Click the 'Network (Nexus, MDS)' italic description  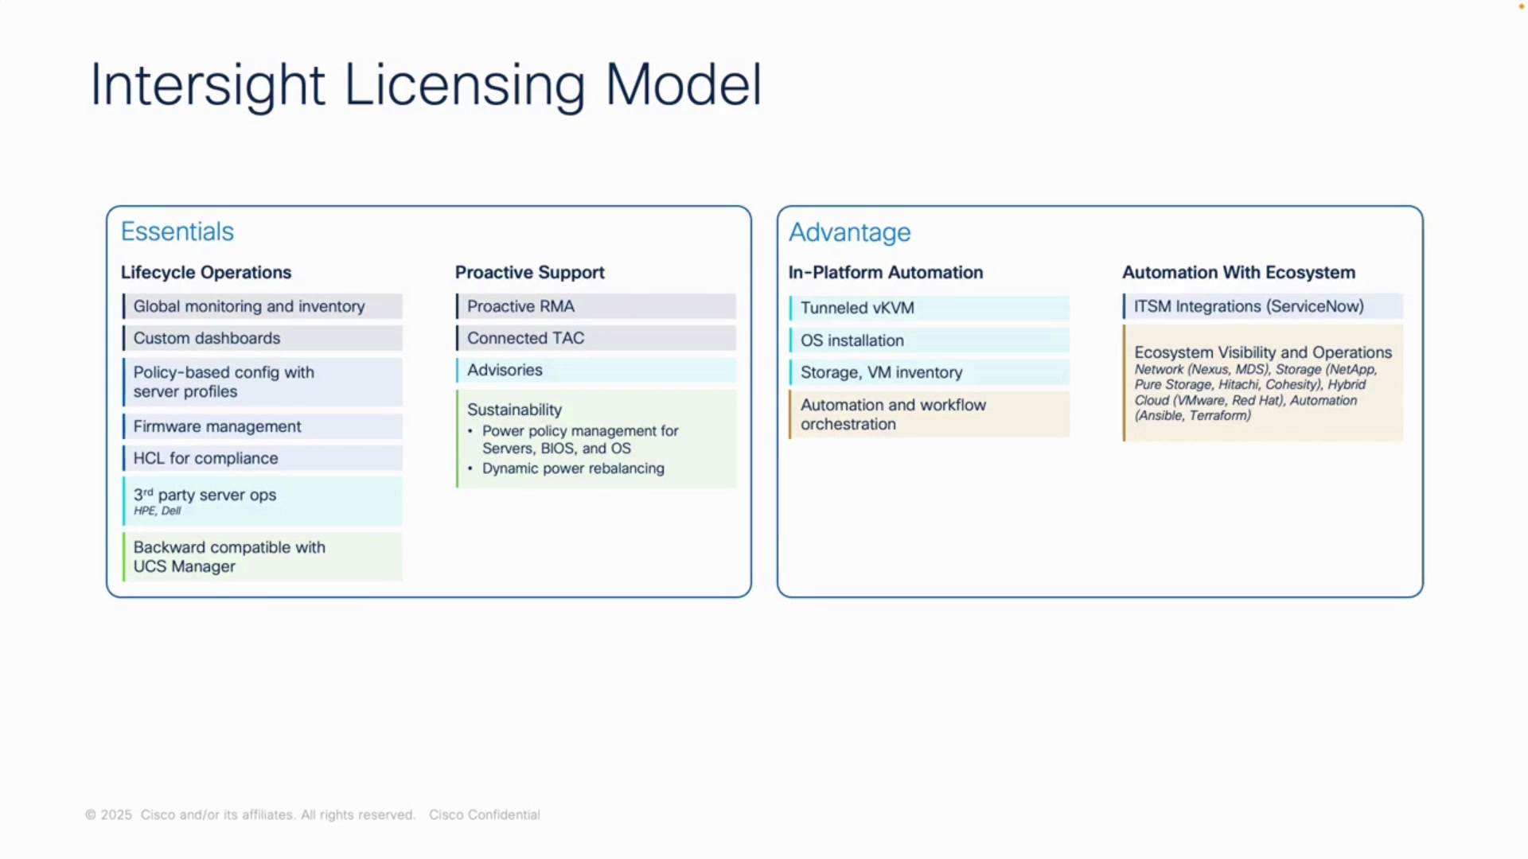click(1255, 392)
